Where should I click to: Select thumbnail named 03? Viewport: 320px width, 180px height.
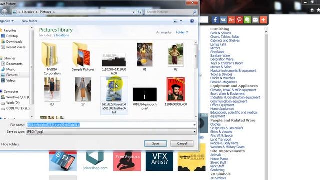(52, 92)
